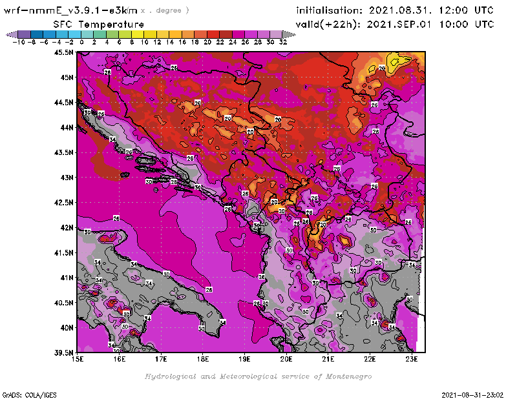This screenshot has width=517, height=399.
Task: Select the legend swatch between 28 and 30
Action: pos(264,34)
